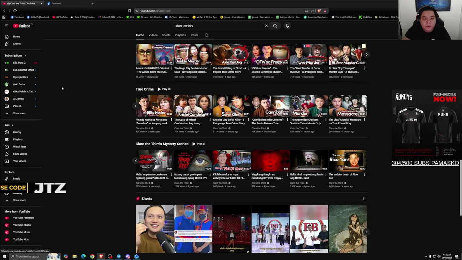Screen dimensions: 462x260
Task: Switch to the Videos channel tab
Action: pyautogui.click(x=153, y=35)
